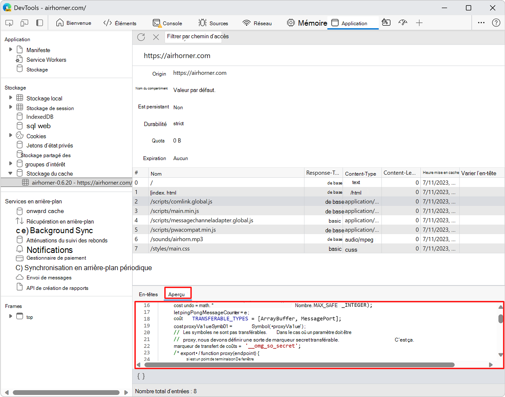Image resolution: width=505 pixels, height=397 pixels.
Task: Switch to the Éléments tab
Action: (120, 23)
